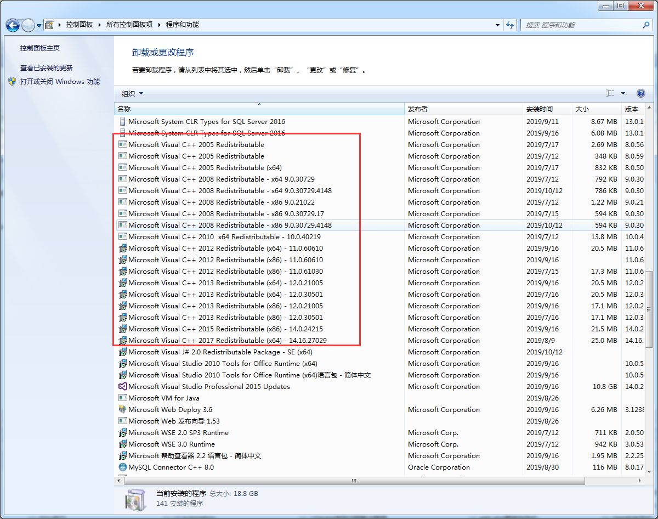Viewport: 658px width, 519px height.
Task: Sort by the 发布者 column header
Action: click(x=464, y=109)
